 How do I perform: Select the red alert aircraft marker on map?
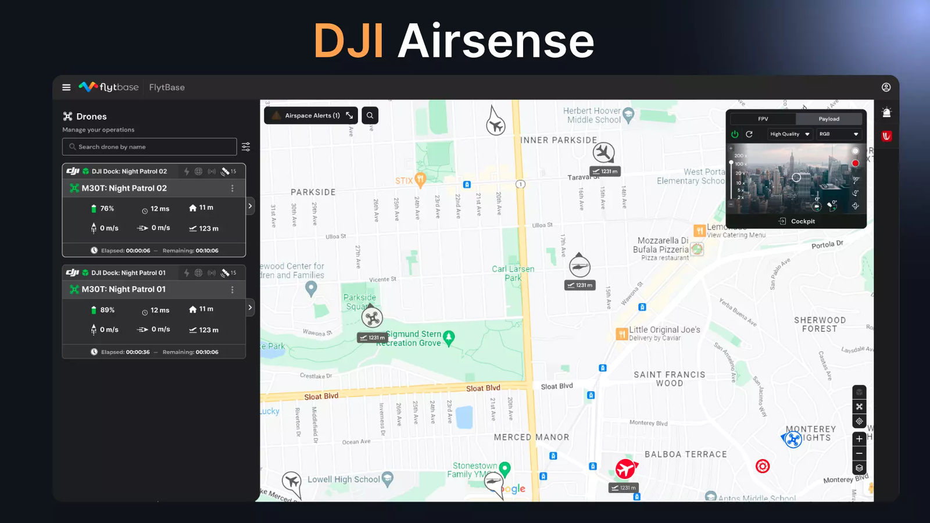click(x=625, y=468)
